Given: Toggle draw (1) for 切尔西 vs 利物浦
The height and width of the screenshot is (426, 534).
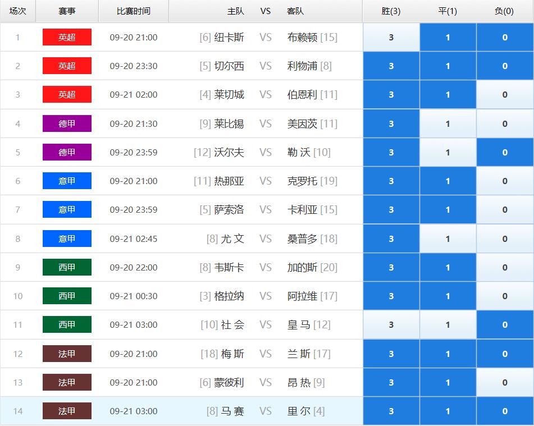Looking at the screenshot, I should [448, 66].
